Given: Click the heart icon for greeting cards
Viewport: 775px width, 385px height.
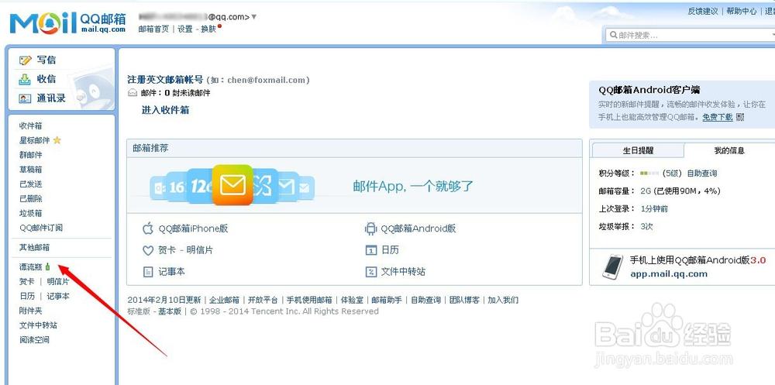Looking at the screenshot, I should (148, 250).
